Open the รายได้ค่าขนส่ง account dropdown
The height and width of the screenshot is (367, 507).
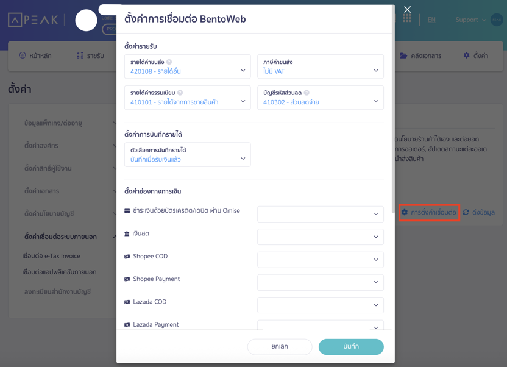pos(187,67)
